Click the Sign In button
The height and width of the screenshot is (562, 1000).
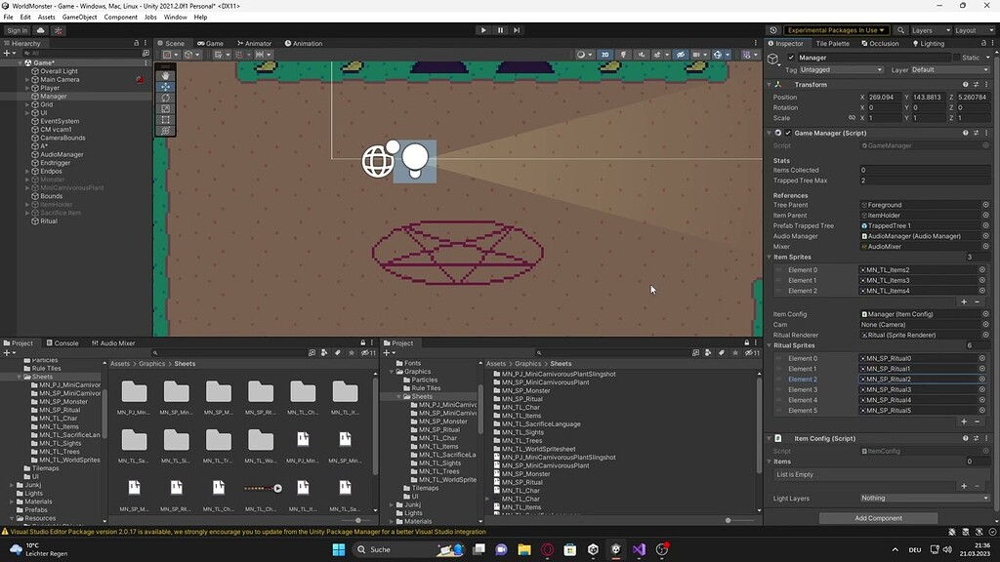[x=18, y=29]
